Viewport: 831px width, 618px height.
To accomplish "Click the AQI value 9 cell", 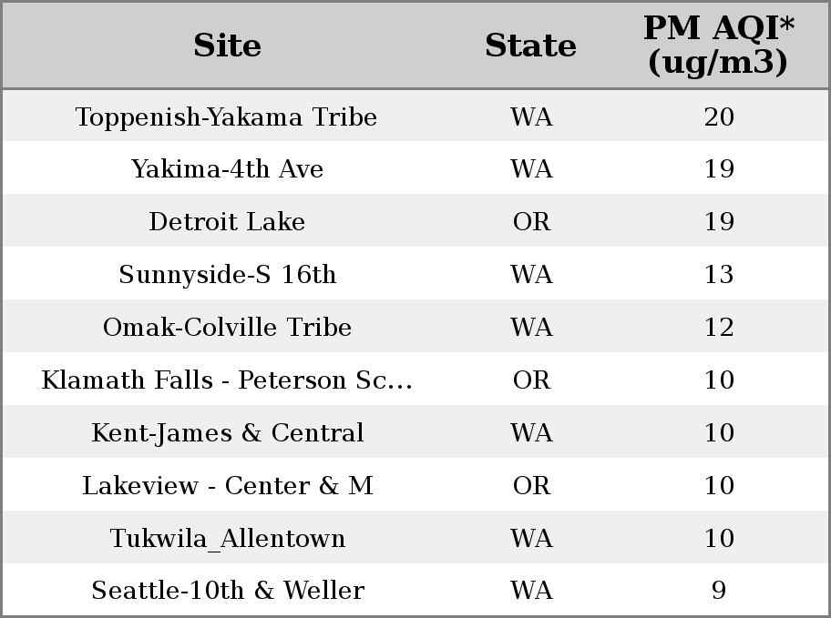I will [719, 591].
